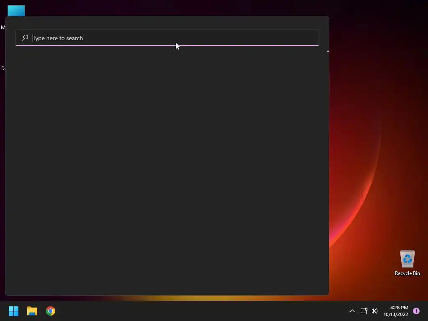
Task: Click the magnifier icon in search box
Action: tap(25, 38)
